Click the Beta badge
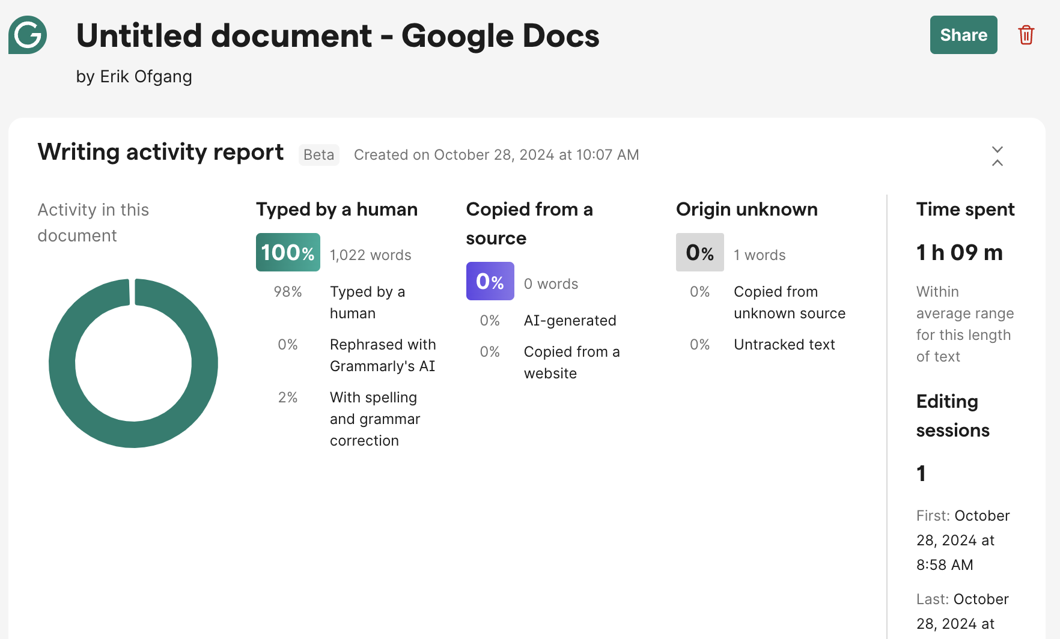1060x639 pixels. [318, 154]
